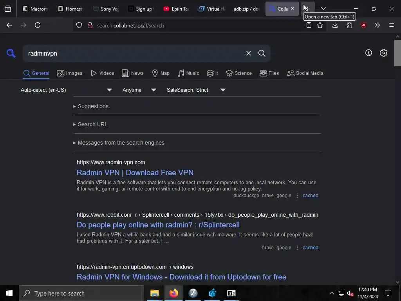Viewport: 401px width, 301px height.
Task: Open File Explorer from taskbar
Action: [154, 293]
